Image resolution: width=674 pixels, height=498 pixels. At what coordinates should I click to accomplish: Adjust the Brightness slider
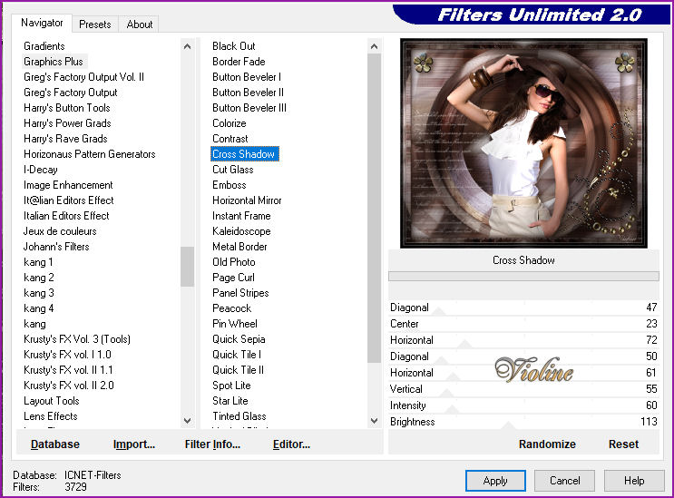tap(523, 422)
